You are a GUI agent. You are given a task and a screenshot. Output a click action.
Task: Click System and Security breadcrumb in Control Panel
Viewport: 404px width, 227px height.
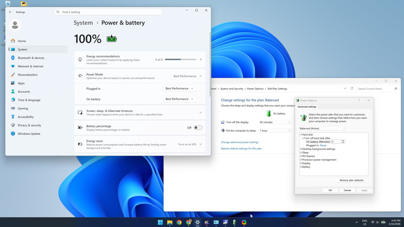232,89
